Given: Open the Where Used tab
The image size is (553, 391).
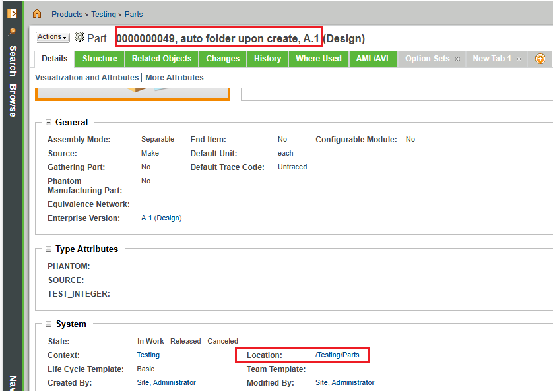Looking at the screenshot, I should (318, 59).
